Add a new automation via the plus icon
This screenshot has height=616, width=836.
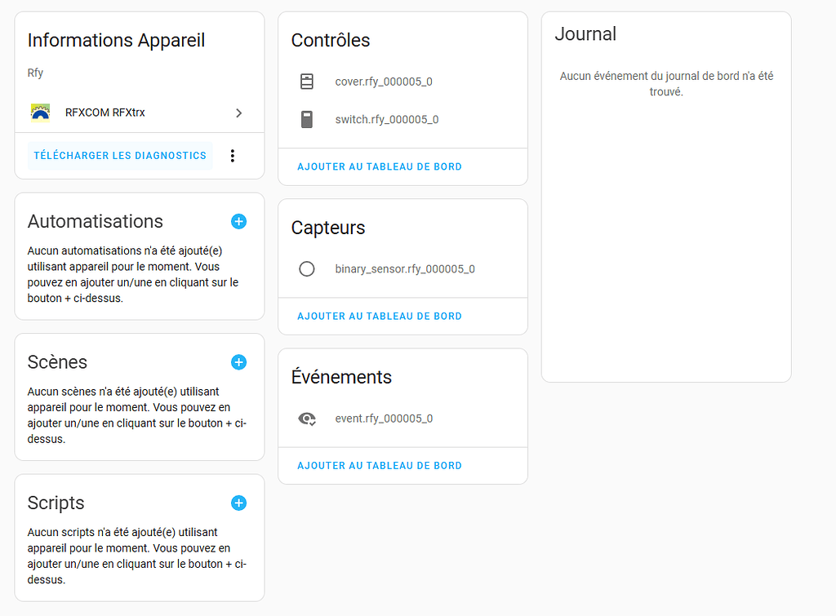[x=238, y=221]
